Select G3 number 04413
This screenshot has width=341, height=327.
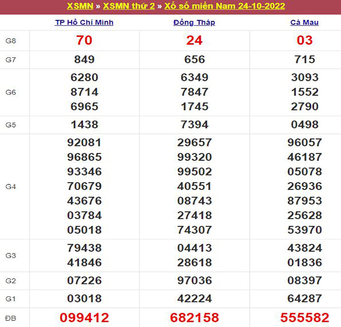click(194, 248)
